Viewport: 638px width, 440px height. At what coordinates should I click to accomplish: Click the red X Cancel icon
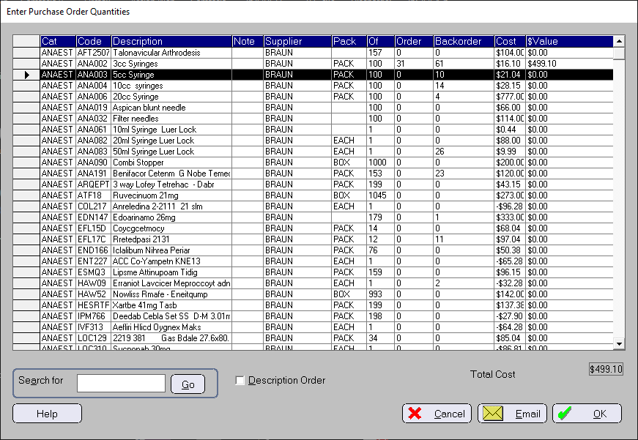pos(415,413)
